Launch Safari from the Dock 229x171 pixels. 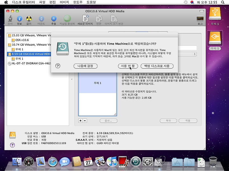[52, 162]
